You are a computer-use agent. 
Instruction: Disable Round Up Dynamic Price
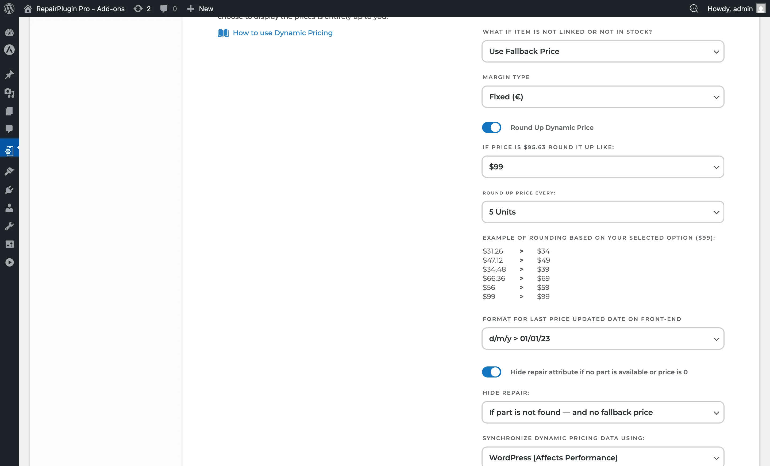(491, 127)
